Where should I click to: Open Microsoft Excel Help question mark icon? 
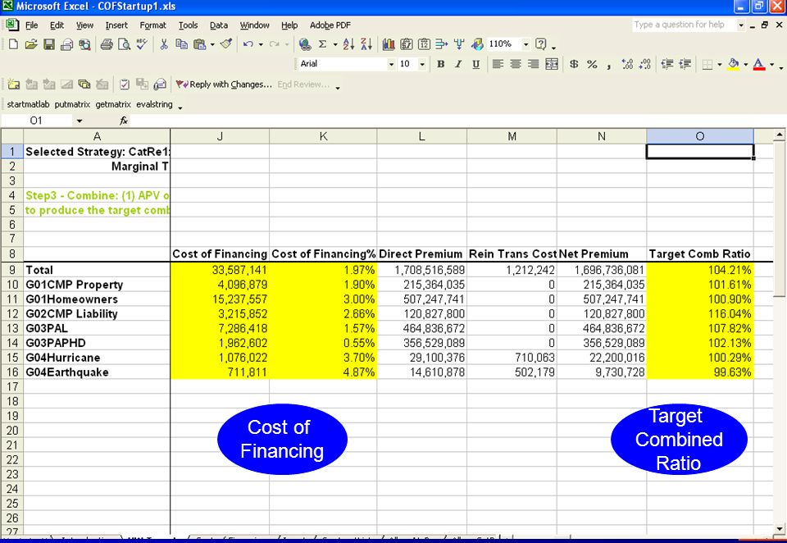pyautogui.click(x=540, y=44)
